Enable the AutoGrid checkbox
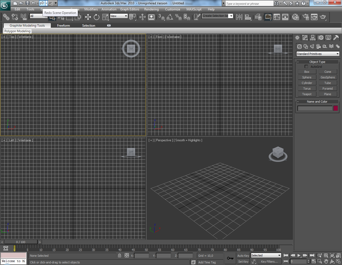Image resolution: width=342 pixels, height=265 pixels. click(x=306, y=67)
